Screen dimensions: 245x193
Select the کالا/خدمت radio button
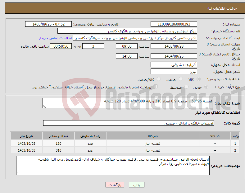pos(159,79)
